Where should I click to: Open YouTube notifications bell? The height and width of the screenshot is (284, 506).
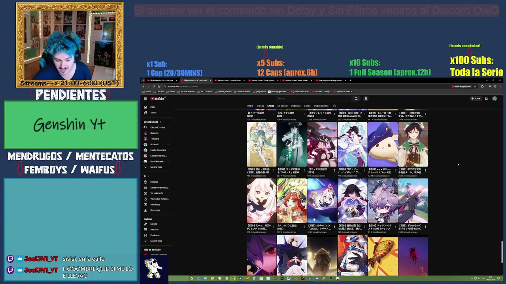486,99
